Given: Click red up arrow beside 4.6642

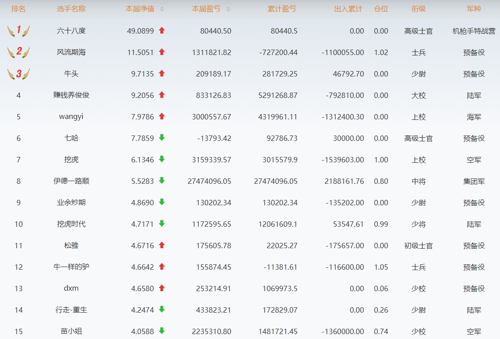Looking at the screenshot, I should pos(162,267).
